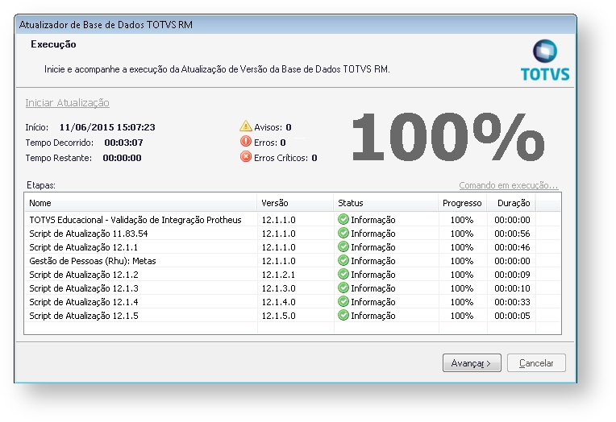This screenshot has width=616, height=422.
Task: Click version cell 12.1.5.0
Action: pos(278,316)
